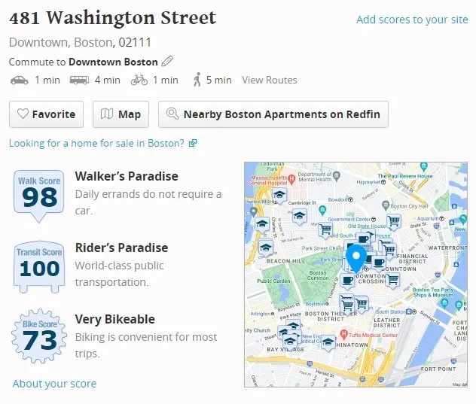
Task: Click the Transit Score 100 badge
Action: (39, 266)
